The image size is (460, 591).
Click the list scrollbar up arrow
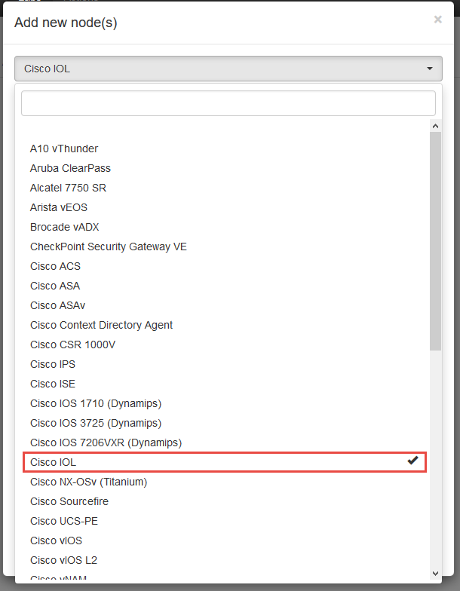click(436, 126)
